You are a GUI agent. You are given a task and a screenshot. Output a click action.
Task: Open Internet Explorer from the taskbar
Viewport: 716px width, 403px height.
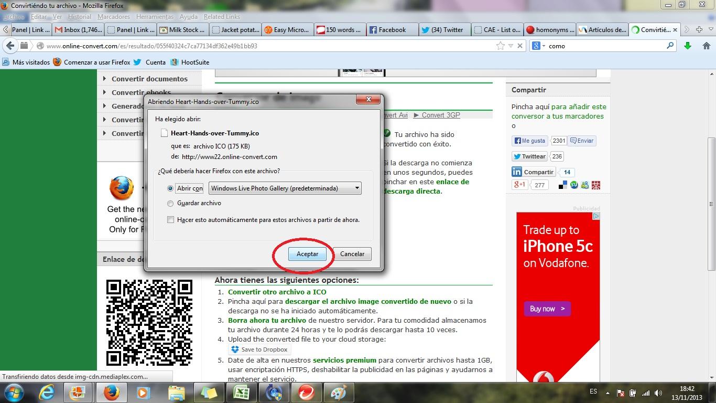pyautogui.click(x=47, y=393)
